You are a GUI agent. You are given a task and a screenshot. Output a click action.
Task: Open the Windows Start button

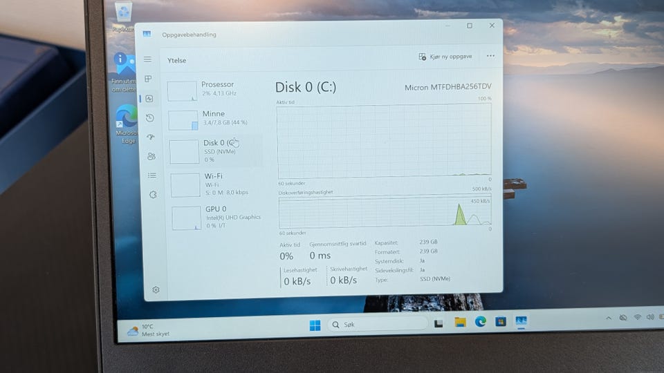(x=315, y=325)
